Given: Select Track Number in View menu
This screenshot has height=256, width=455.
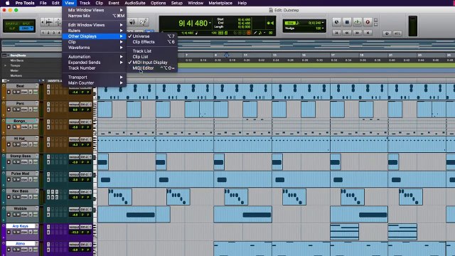Looking at the screenshot, I should point(94,68).
